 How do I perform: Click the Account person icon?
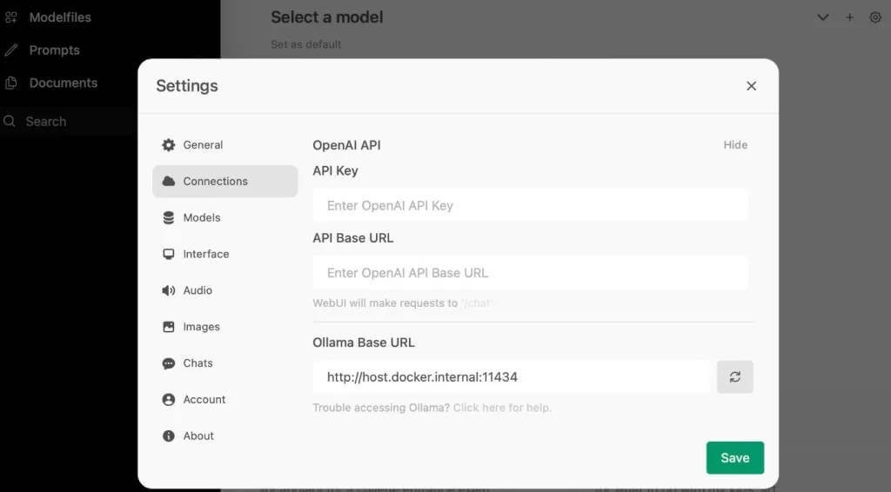pyautogui.click(x=169, y=400)
